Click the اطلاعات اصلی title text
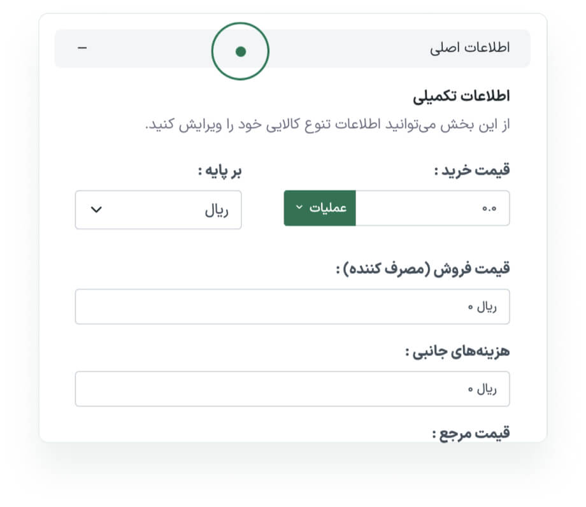Screen dimensions: 586x507 471,49
